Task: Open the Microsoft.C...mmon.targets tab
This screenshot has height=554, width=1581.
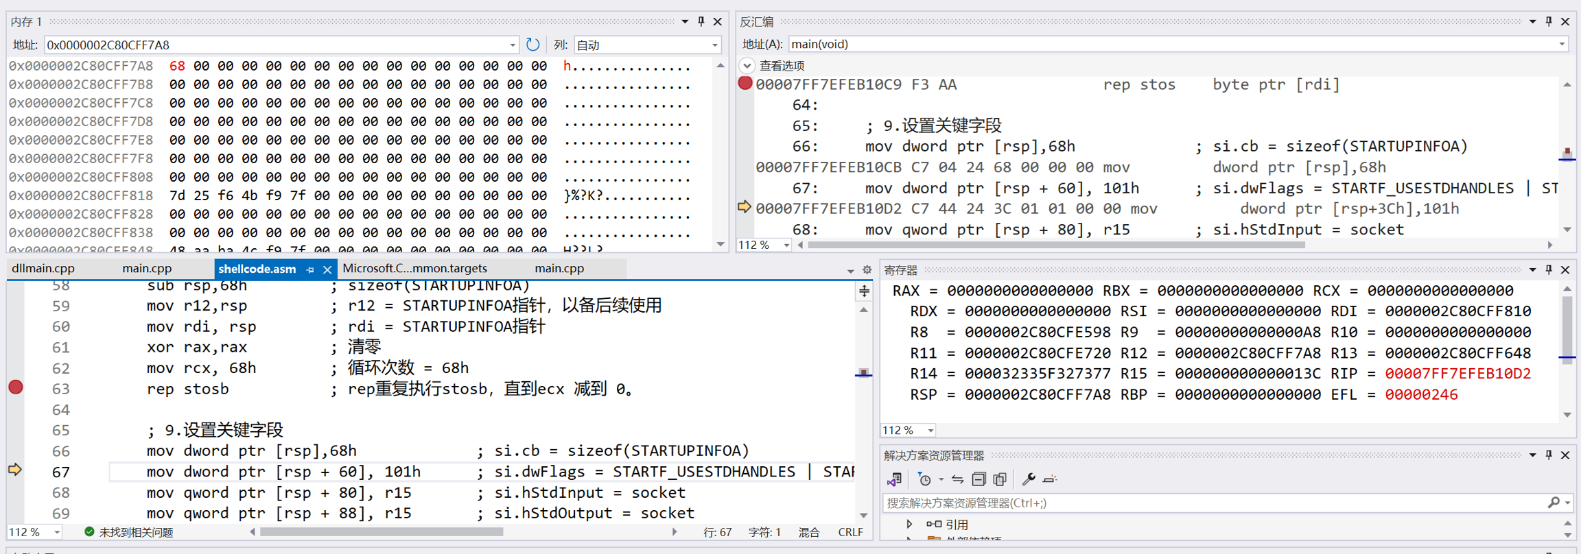Action: [x=414, y=269]
